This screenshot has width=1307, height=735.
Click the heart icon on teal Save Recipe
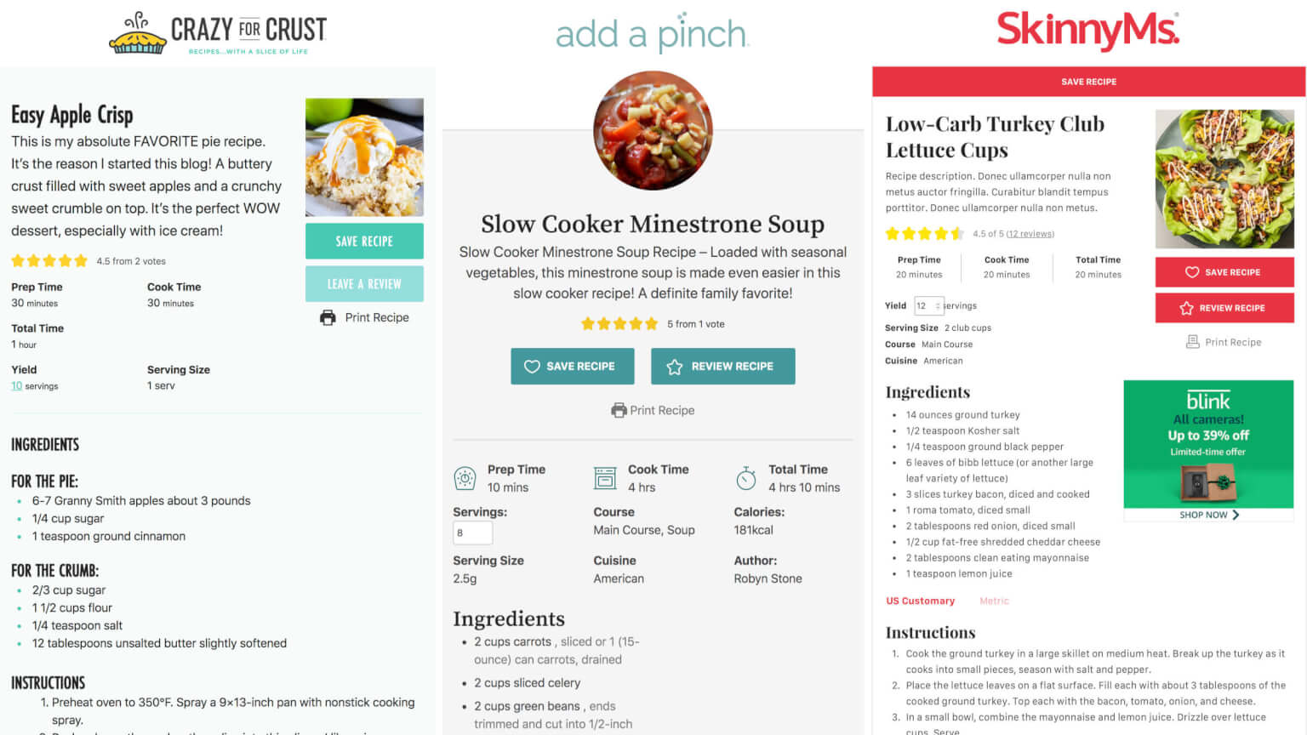click(x=532, y=367)
